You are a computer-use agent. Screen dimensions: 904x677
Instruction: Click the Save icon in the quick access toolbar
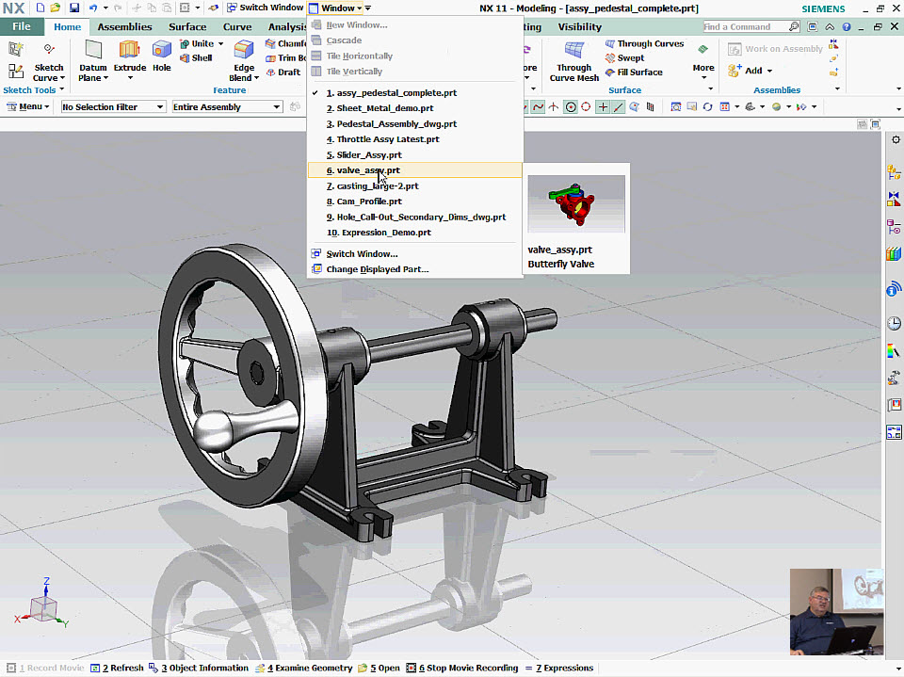(x=74, y=8)
